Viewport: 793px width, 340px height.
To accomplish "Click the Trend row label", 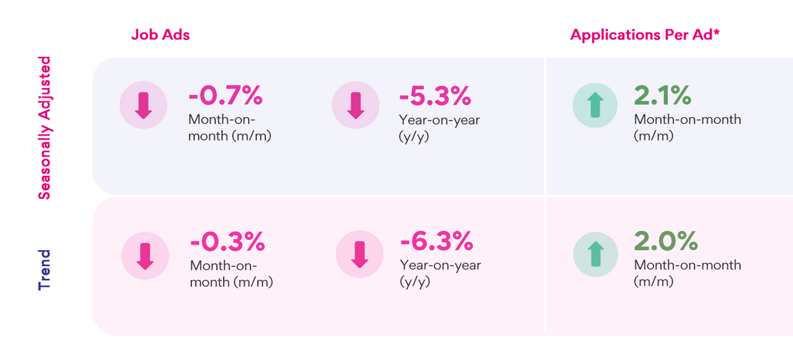I will (x=45, y=269).
